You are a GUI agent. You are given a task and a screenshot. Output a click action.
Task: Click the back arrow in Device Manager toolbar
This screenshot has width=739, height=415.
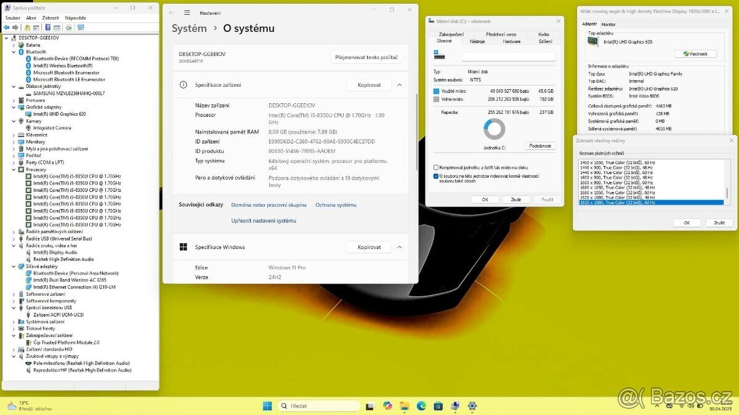point(7,27)
